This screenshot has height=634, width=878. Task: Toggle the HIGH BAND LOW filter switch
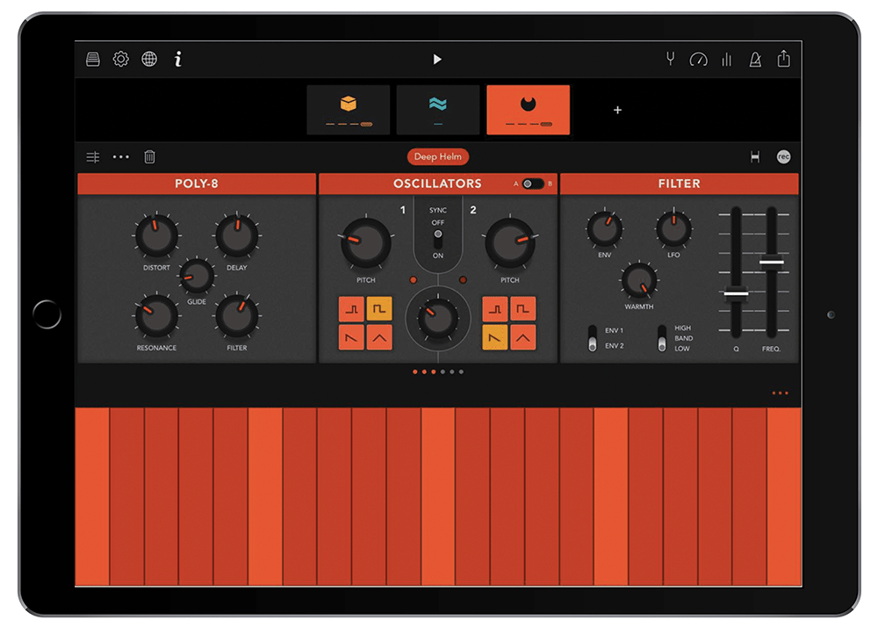662,338
